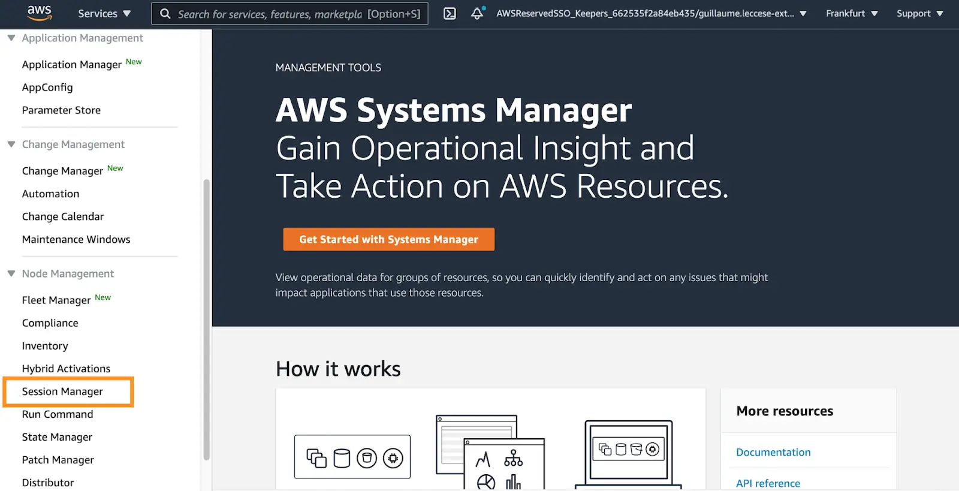Open Change Manager
The width and height of the screenshot is (959, 491).
click(63, 171)
